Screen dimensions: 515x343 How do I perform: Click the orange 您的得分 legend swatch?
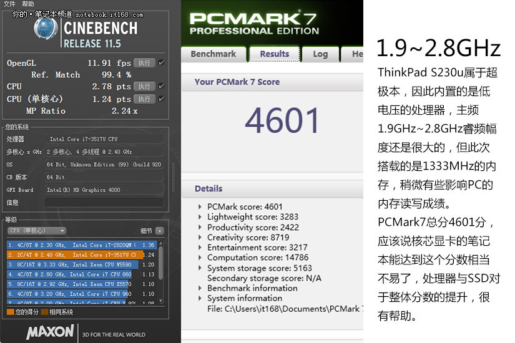[10, 312]
